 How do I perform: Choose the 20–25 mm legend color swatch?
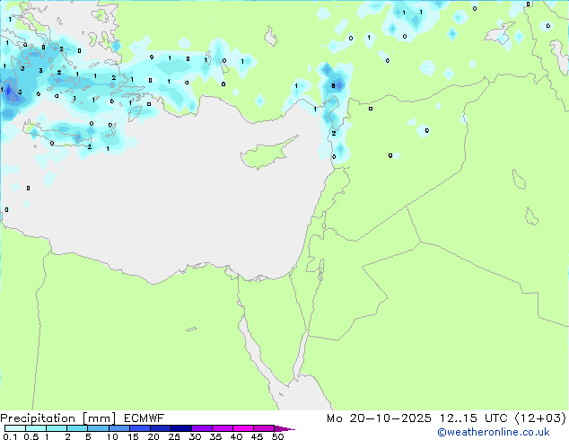pos(161,428)
